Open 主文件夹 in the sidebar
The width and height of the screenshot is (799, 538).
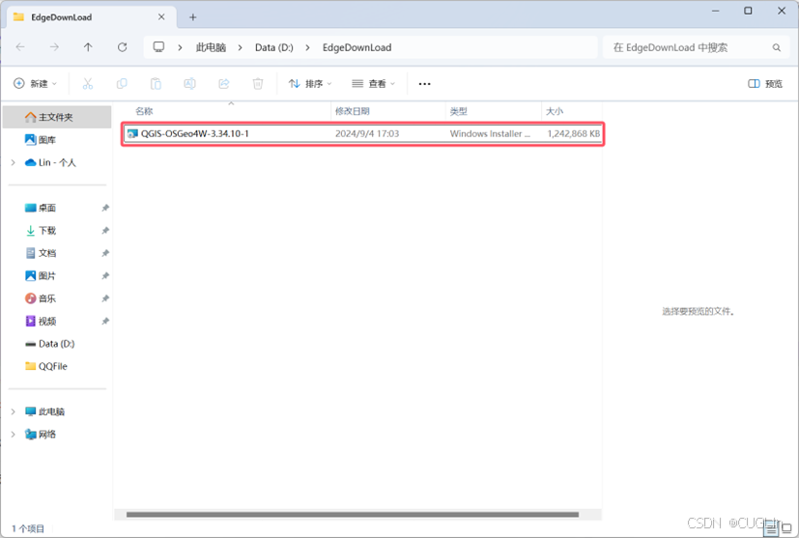tap(57, 117)
